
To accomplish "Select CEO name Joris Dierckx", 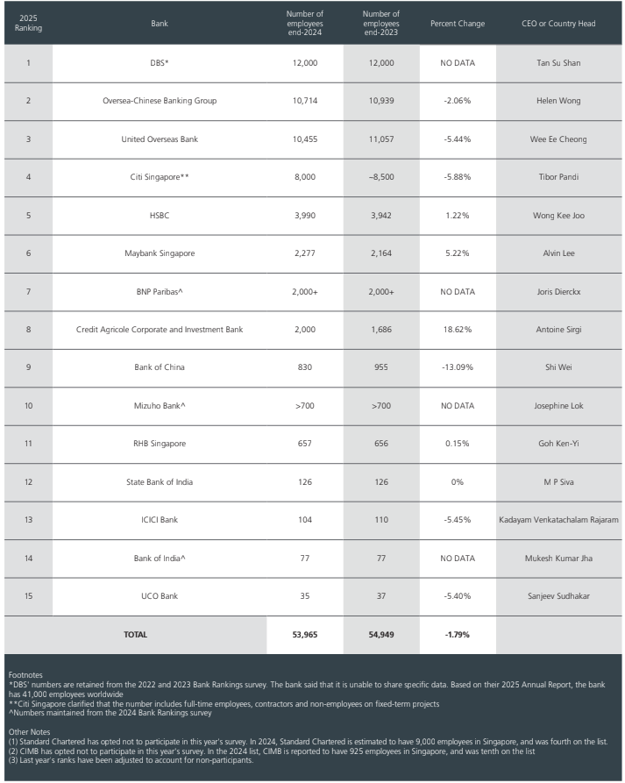I will tap(558, 292).
